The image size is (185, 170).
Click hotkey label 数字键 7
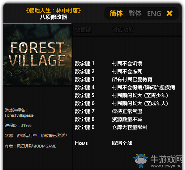(x=85, y=111)
